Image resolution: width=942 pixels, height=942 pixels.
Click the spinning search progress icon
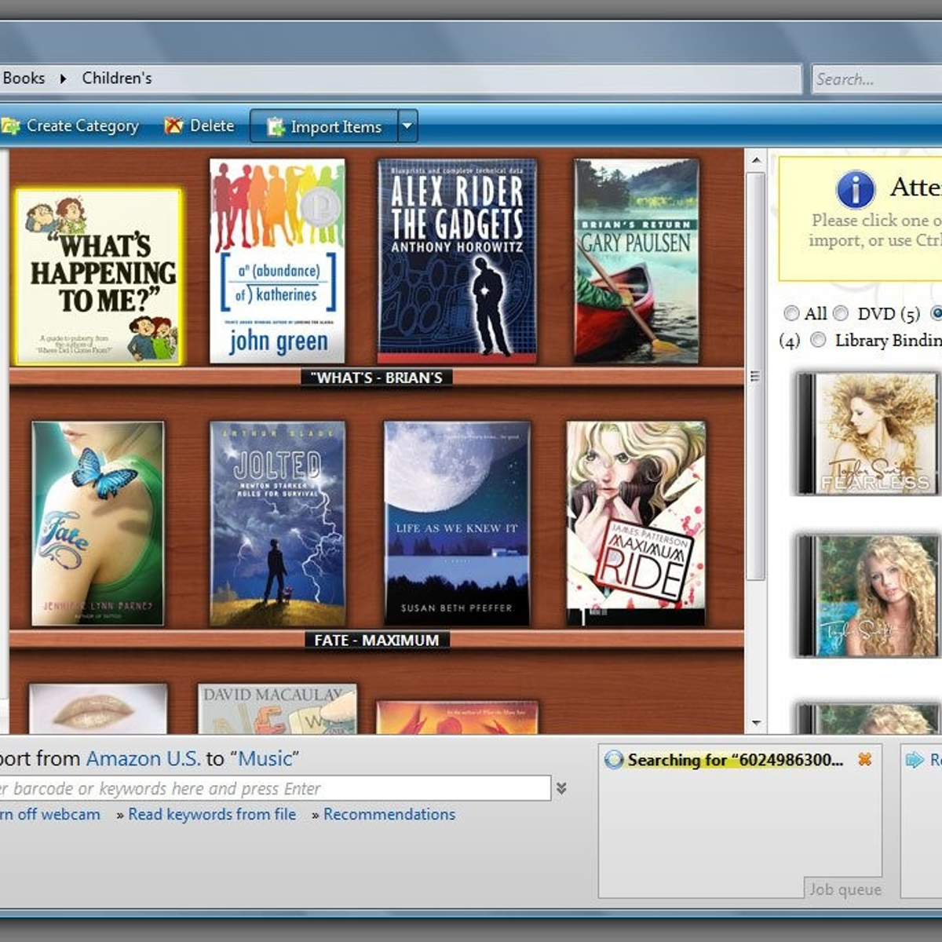coord(614,759)
